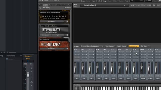Image resolution: width=161 pixels, height=90 pixels.
Task: Click the Main channel volume fader
Action: 28,75
